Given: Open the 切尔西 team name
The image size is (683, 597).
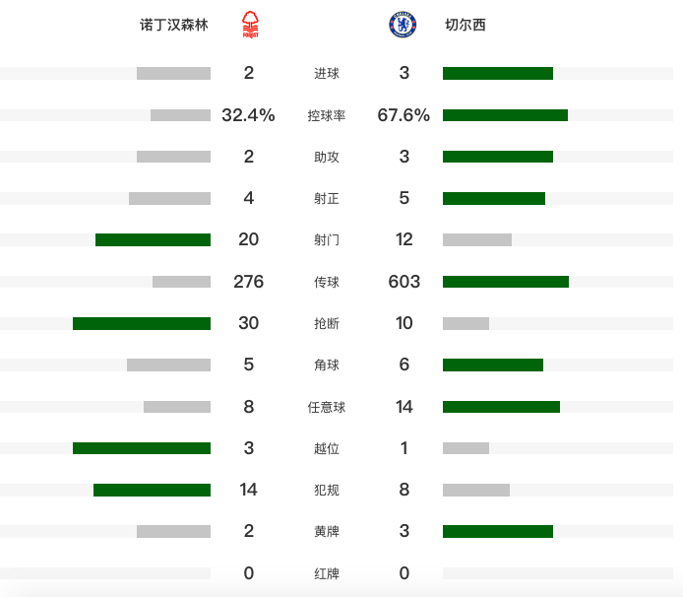Looking at the screenshot, I should pyautogui.click(x=466, y=25).
